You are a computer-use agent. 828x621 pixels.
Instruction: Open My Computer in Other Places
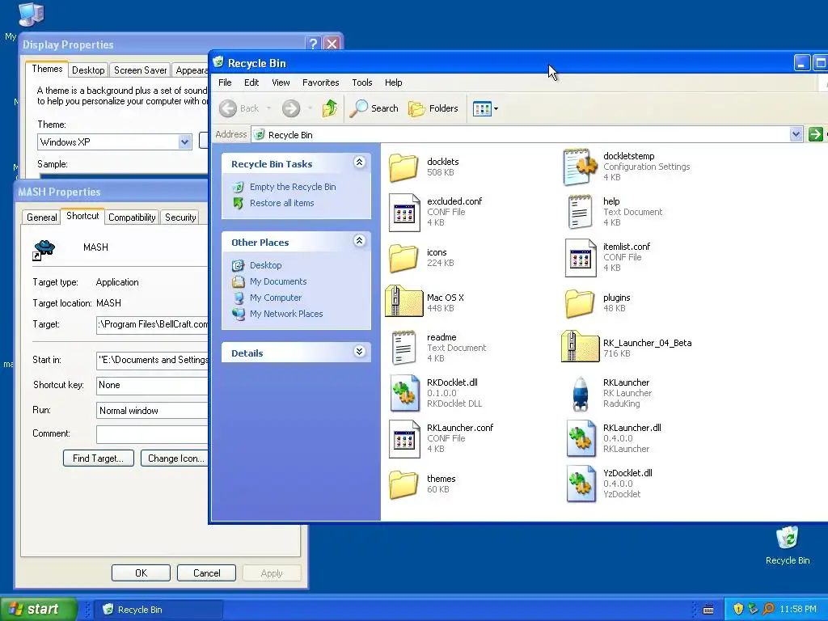click(x=276, y=298)
